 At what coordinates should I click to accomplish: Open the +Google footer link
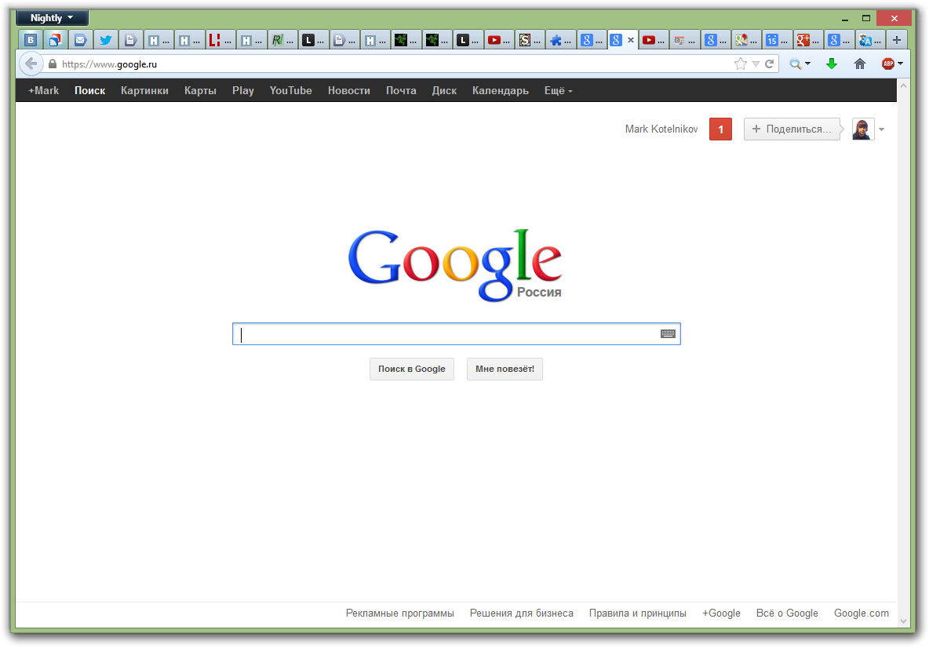click(721, 613)
